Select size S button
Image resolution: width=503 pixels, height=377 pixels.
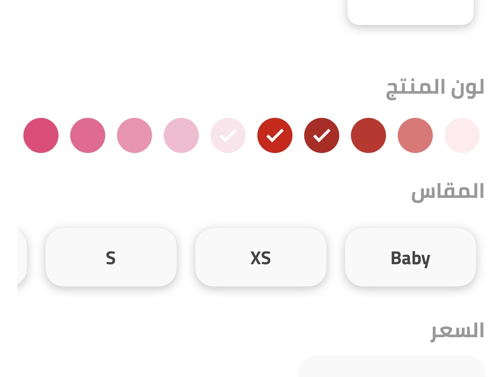pyautogui.click(x=111, y=257)
